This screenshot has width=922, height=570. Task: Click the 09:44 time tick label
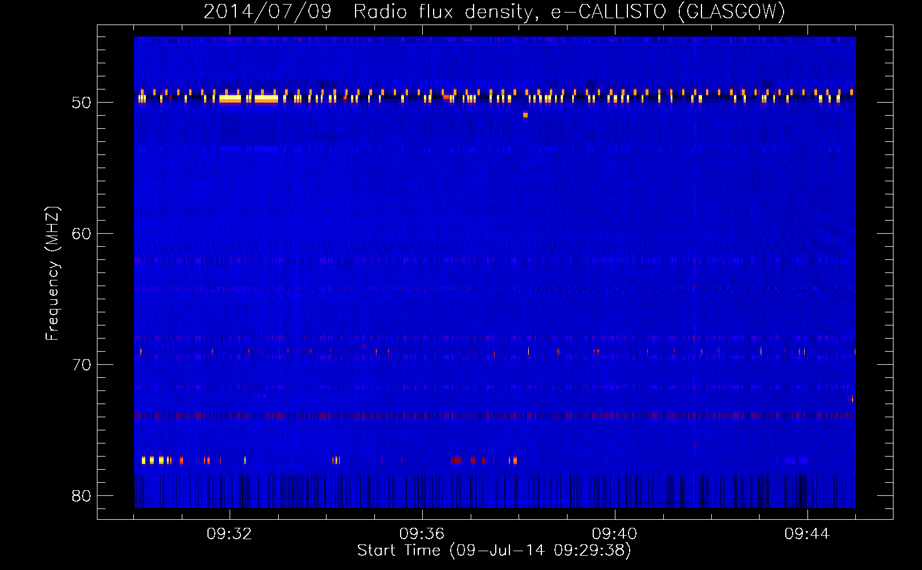click(807, 534)
